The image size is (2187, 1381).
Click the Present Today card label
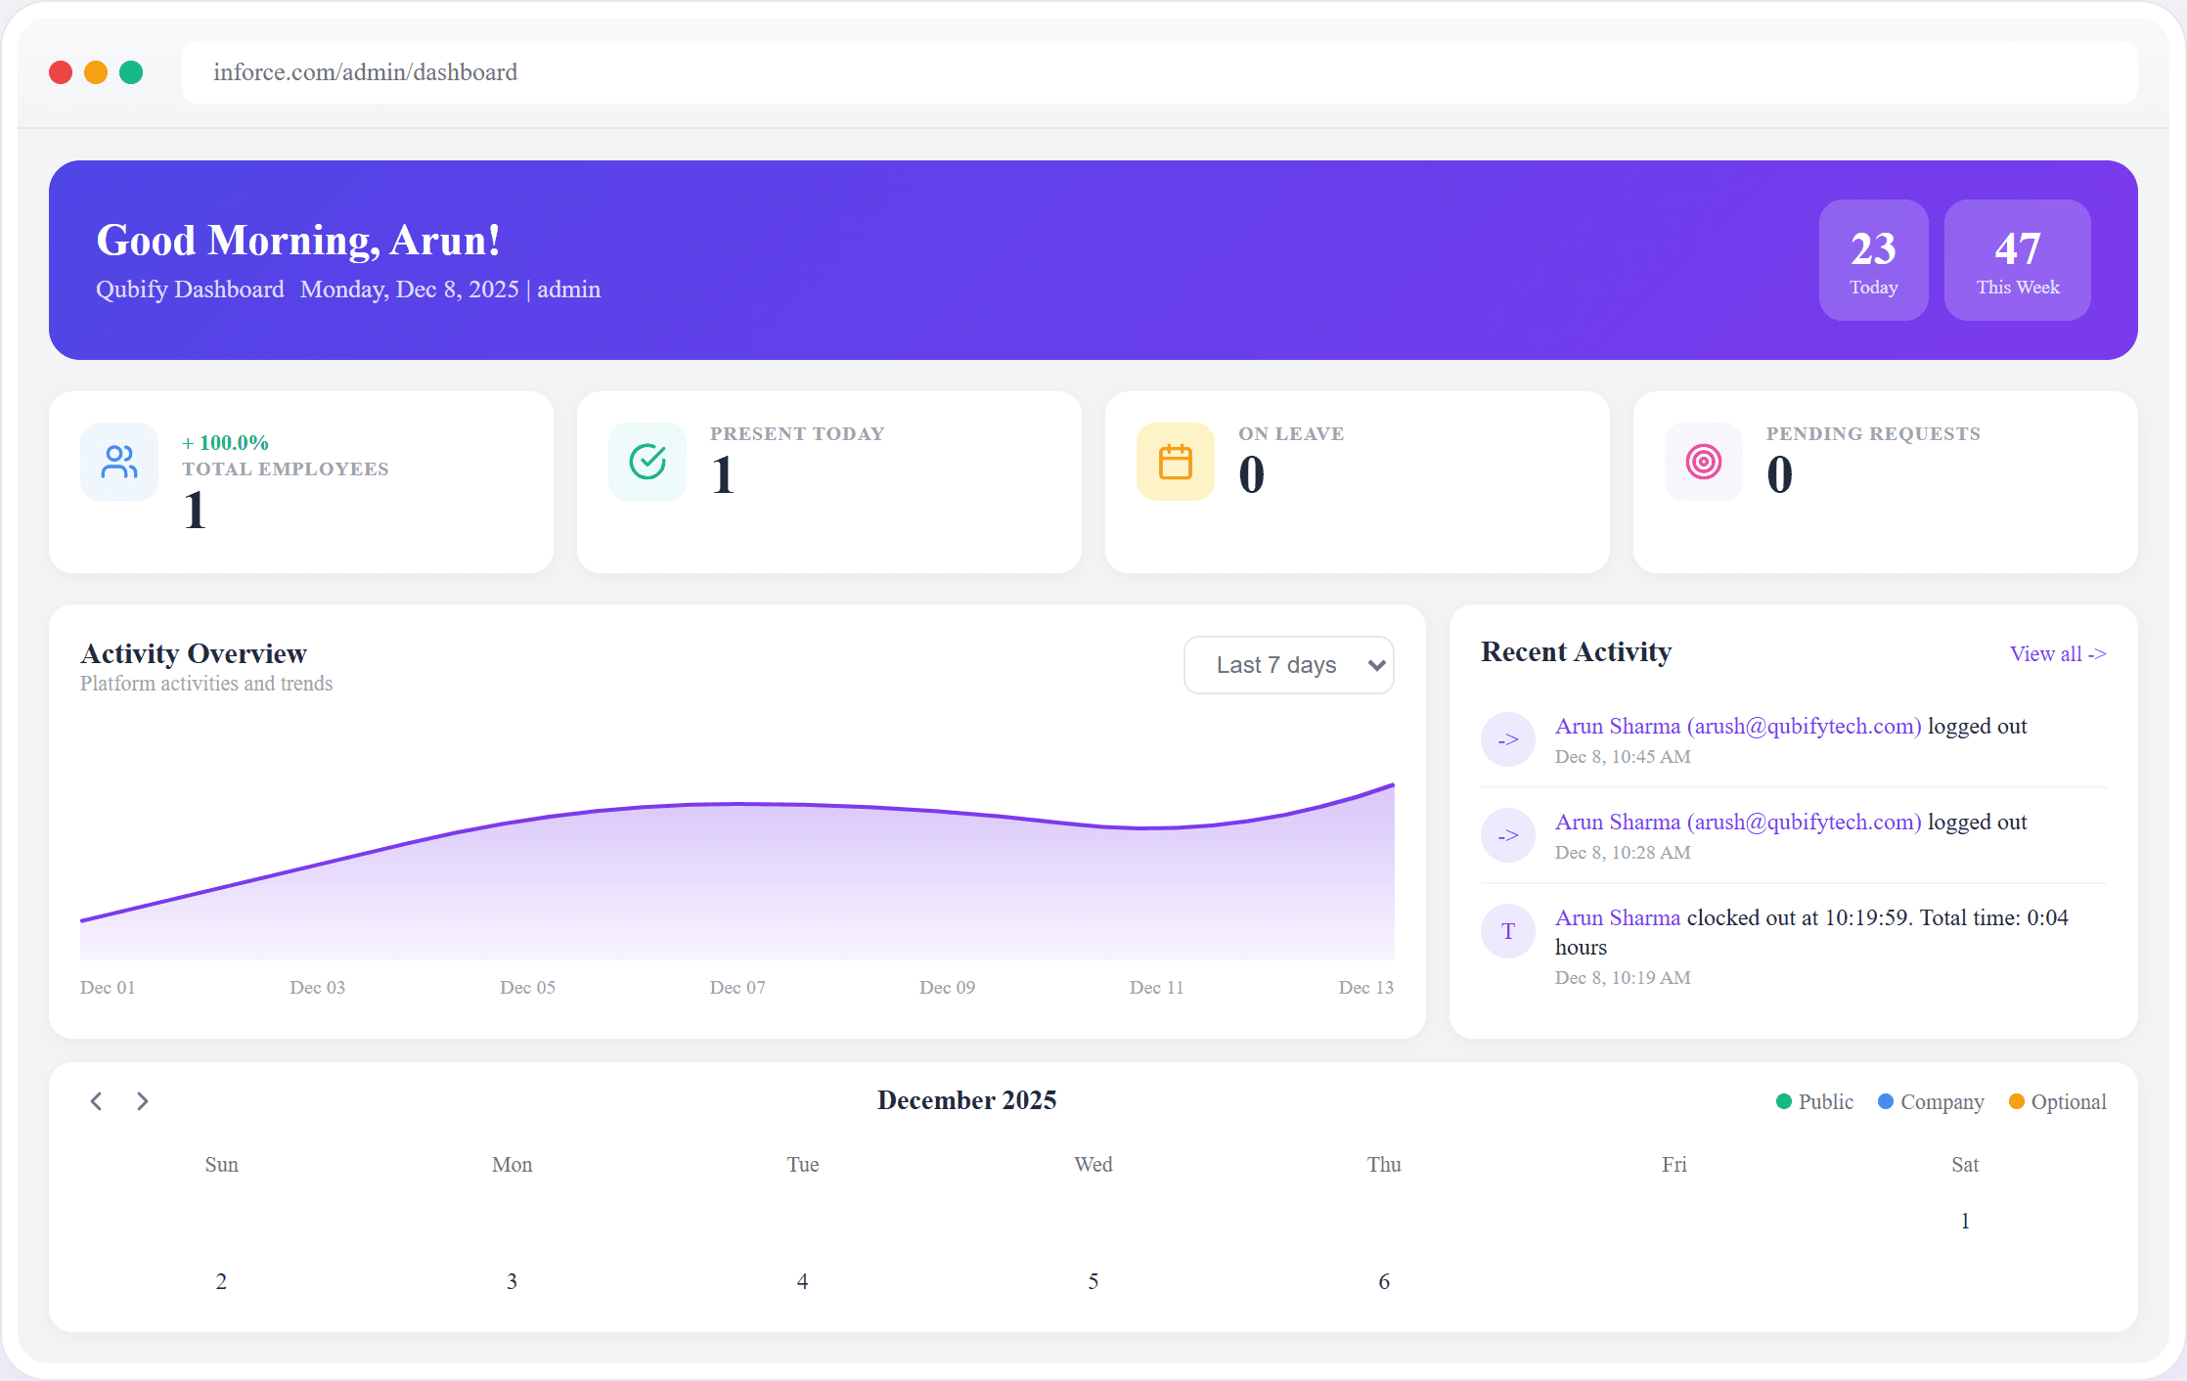tap(797, 433)
